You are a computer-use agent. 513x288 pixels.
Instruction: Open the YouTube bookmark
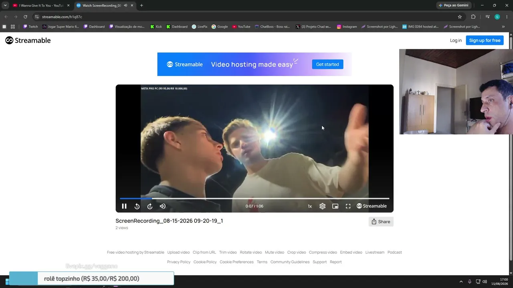pos(241,27)
